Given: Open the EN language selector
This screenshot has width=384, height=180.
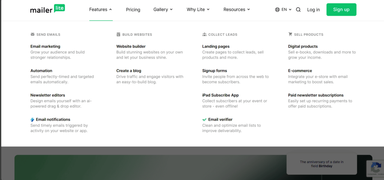Looking at the screenshot, I should tap(286, 10).
